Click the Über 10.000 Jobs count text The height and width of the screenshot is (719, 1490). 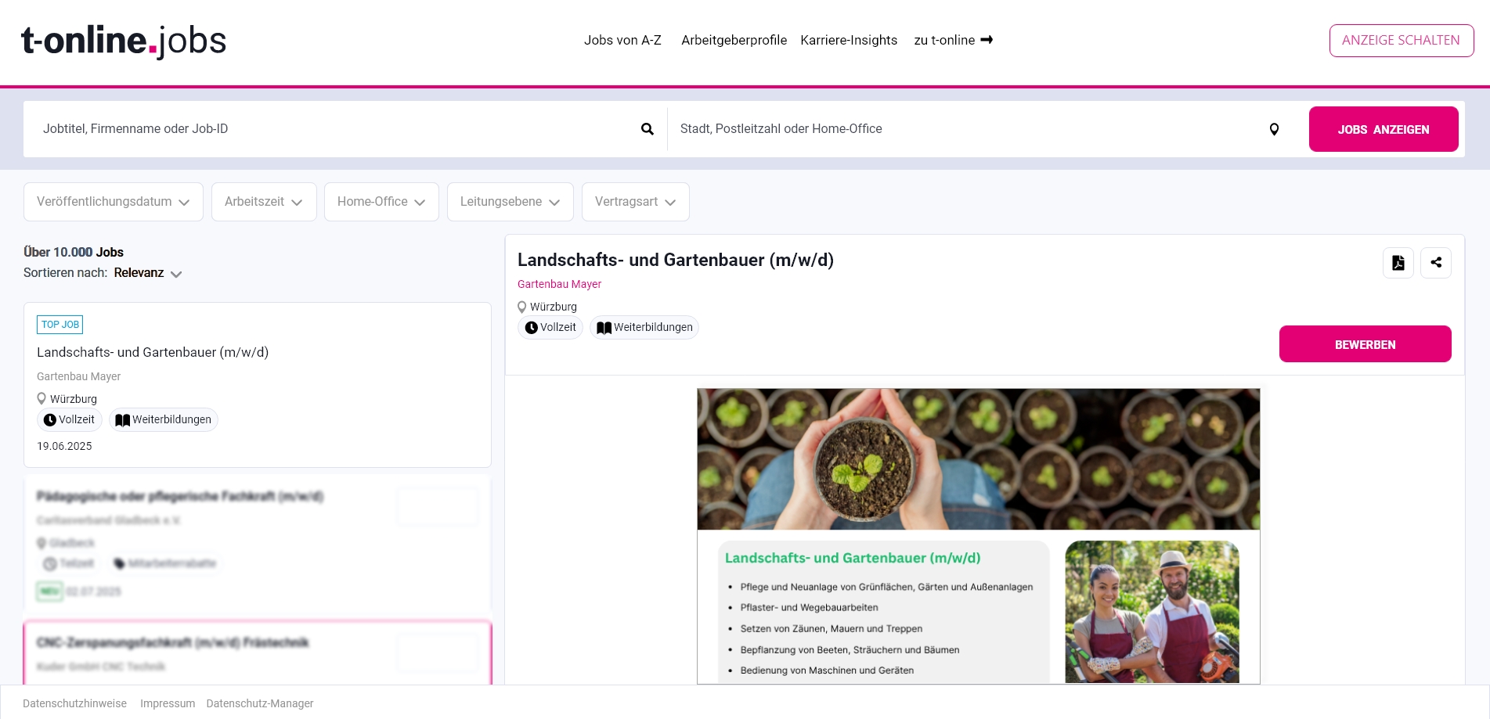click(x=74, y=252)
